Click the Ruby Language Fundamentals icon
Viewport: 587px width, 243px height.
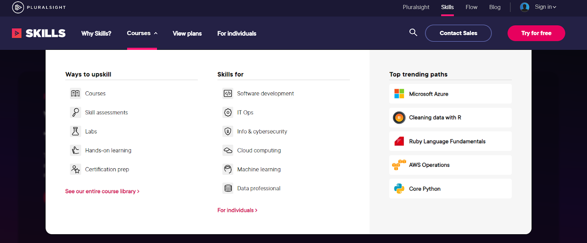[399, 141]
